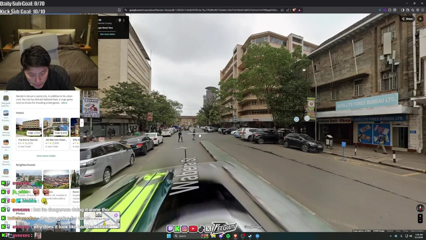The image size is (426, 240).
Task: Open the browser extensions puzzle icon
Action: tap(390, 10)
